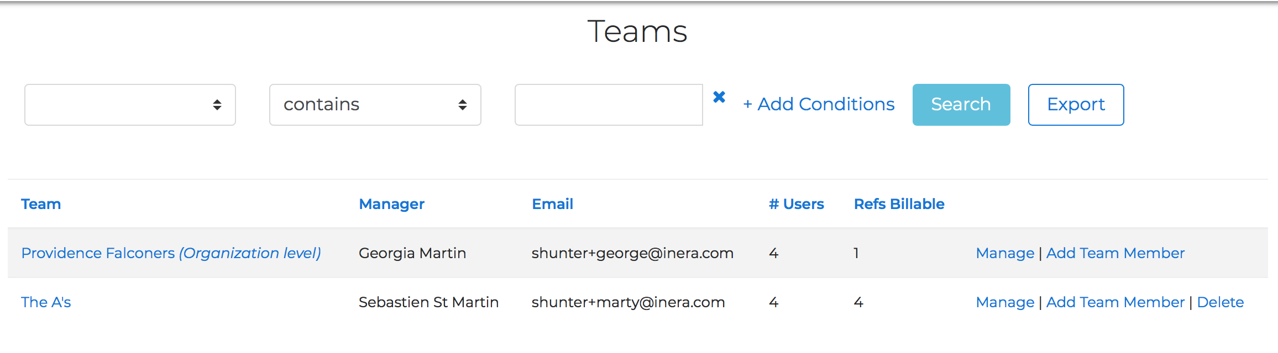Click the Search button
This screenshot has width=1278, height=353.
pyautogui.click(x=961, y=105)
